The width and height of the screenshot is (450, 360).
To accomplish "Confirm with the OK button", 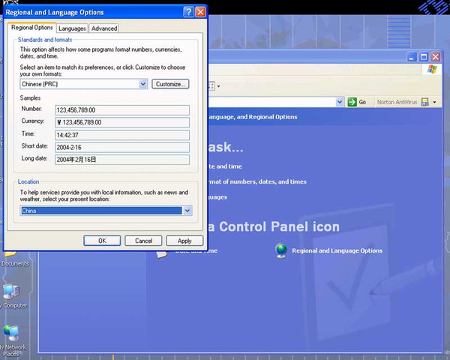I will (102, 241).
